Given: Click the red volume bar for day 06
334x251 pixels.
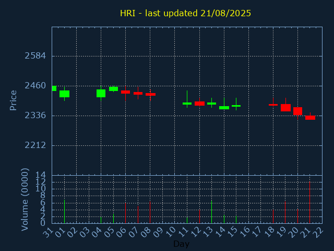Looking at the screenshot, I should pyautogui.click(x=125, y=213).
